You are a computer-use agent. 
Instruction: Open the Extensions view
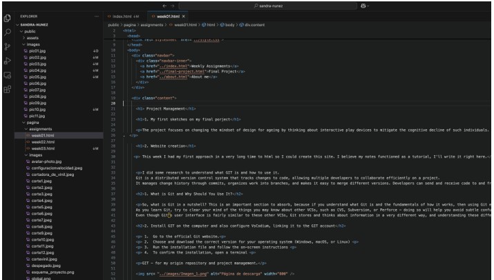point(7,90)
